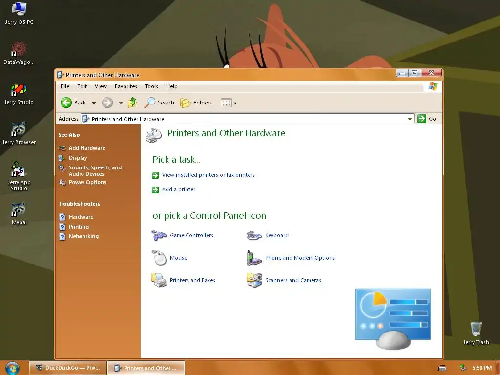Click the Phone and Modem Options icon

254,258
